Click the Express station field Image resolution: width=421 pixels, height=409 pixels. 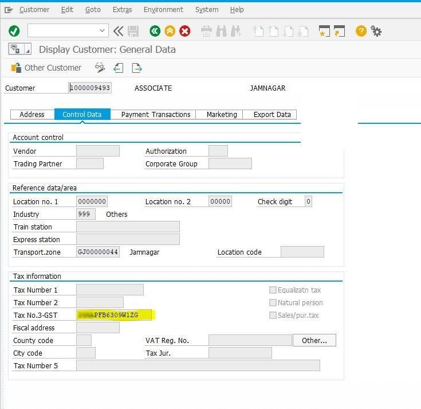tap(128, 239)
